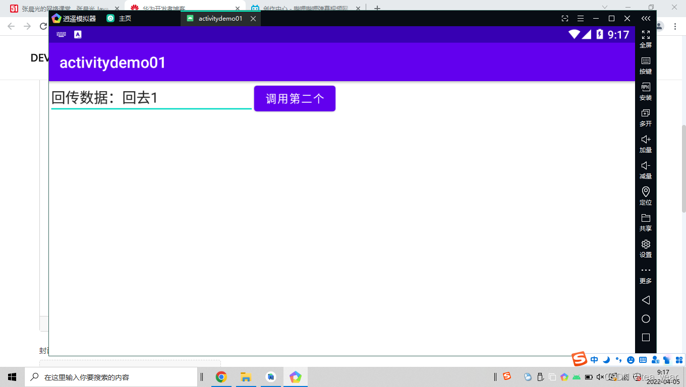Select the activitydemo01 emulator tab
The image size is (686, 387).
(220, 19)
